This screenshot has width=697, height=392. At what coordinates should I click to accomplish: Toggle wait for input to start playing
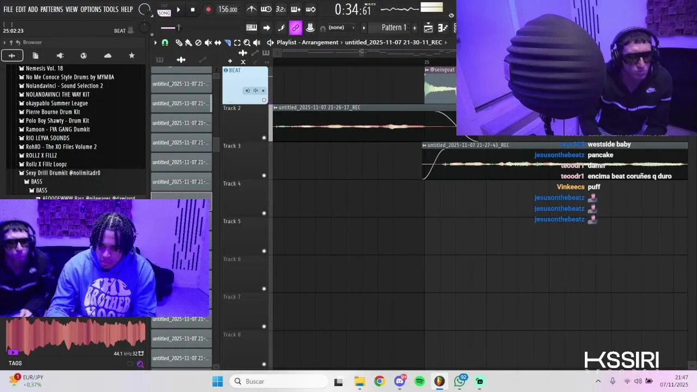266,9
